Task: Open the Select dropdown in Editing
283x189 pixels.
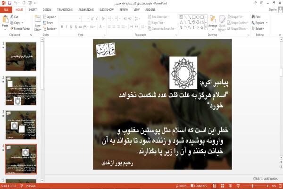Action: tap(258, 28)
